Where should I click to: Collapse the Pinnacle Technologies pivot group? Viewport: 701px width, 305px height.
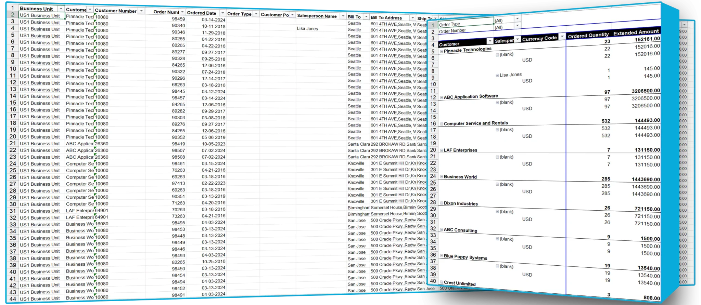442,51
